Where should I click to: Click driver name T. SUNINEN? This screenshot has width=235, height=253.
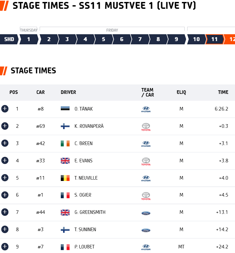click(x=85, y=230)
